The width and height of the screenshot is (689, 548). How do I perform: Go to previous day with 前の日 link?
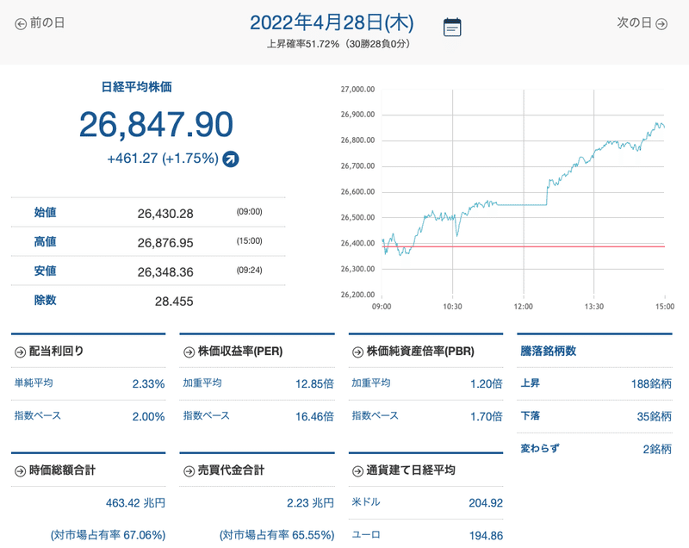click(40, 23)
